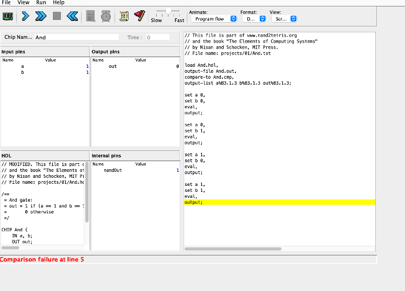Click the breakpoints red flag icon

coord(139,16)
